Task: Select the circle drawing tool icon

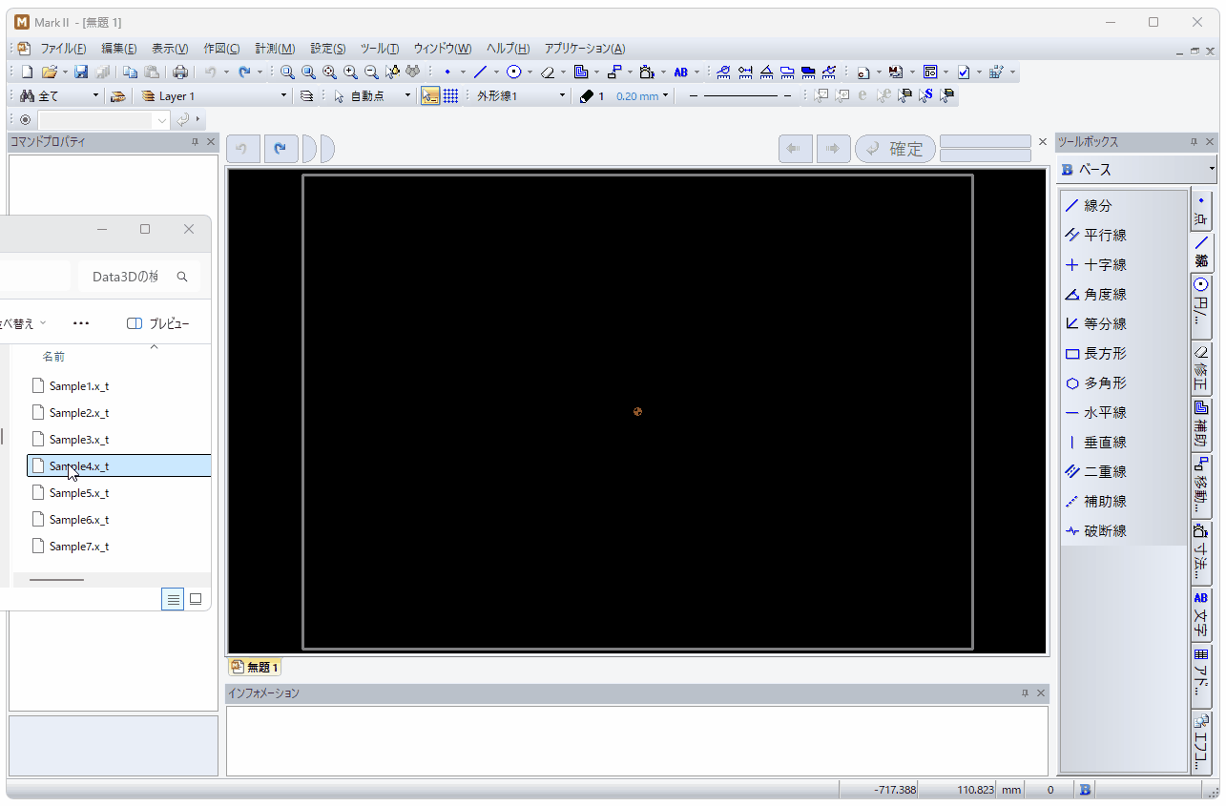Action: pos(513,72)
